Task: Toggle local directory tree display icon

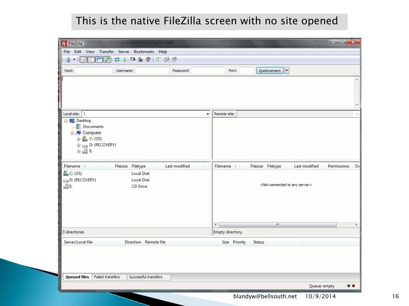Action: (x=91, y=60)
